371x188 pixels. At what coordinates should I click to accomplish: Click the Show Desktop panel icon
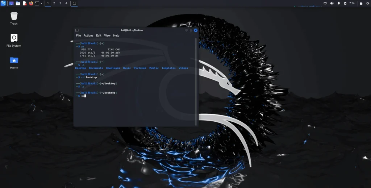tap(11, 3)
